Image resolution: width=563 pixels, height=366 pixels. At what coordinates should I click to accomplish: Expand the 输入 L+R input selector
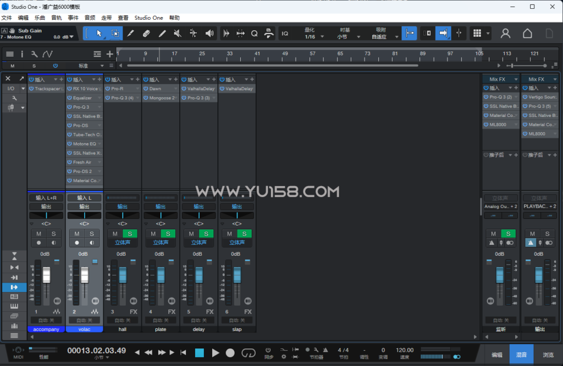coord(46,198)
